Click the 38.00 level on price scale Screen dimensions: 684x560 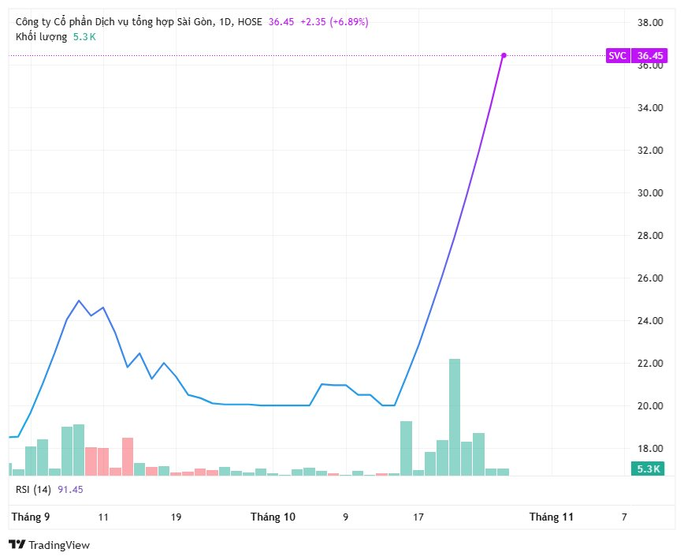pyautogui.click(x=650, y=23)
